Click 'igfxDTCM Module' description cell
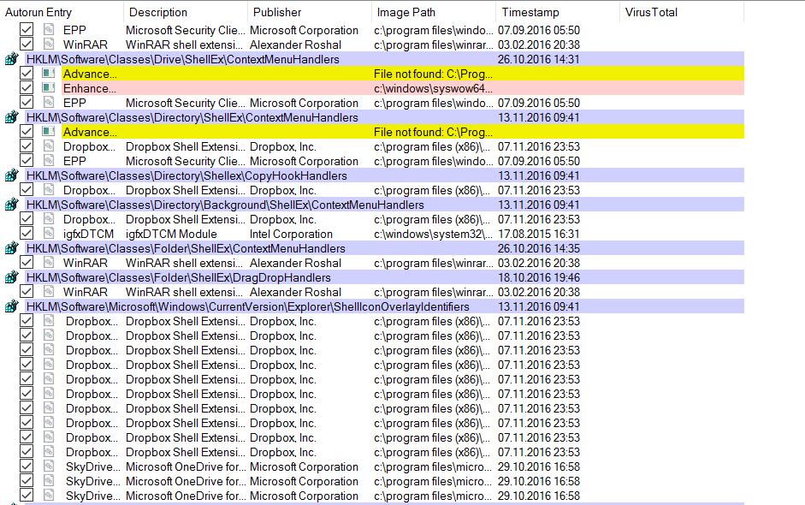 click(x=171, y=234)
